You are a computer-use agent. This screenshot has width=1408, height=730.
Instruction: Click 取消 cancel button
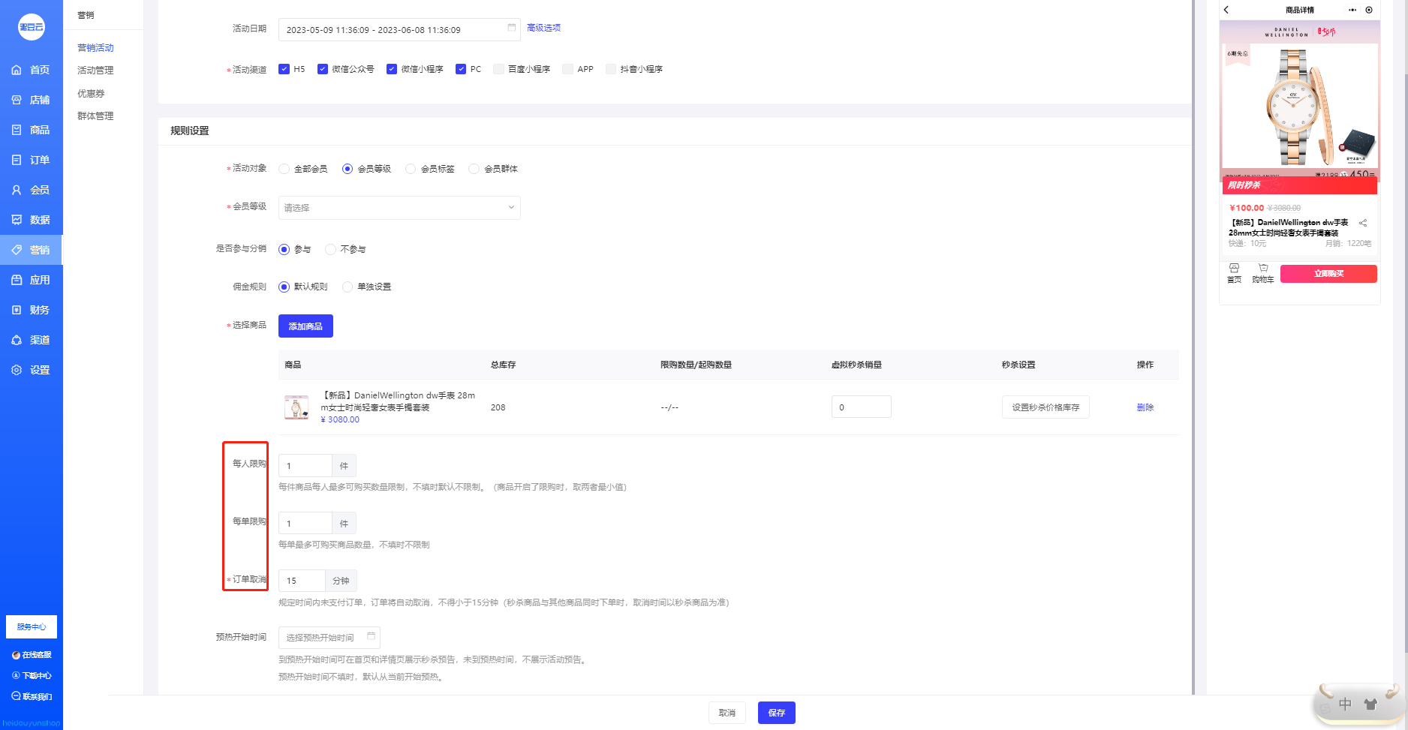(727, 713)
